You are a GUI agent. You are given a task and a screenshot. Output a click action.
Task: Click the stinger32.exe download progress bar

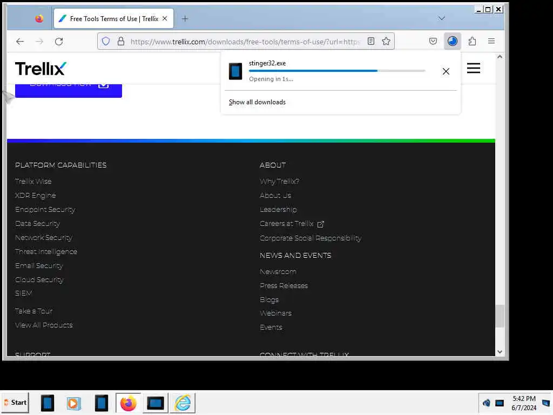pos(337,71)
